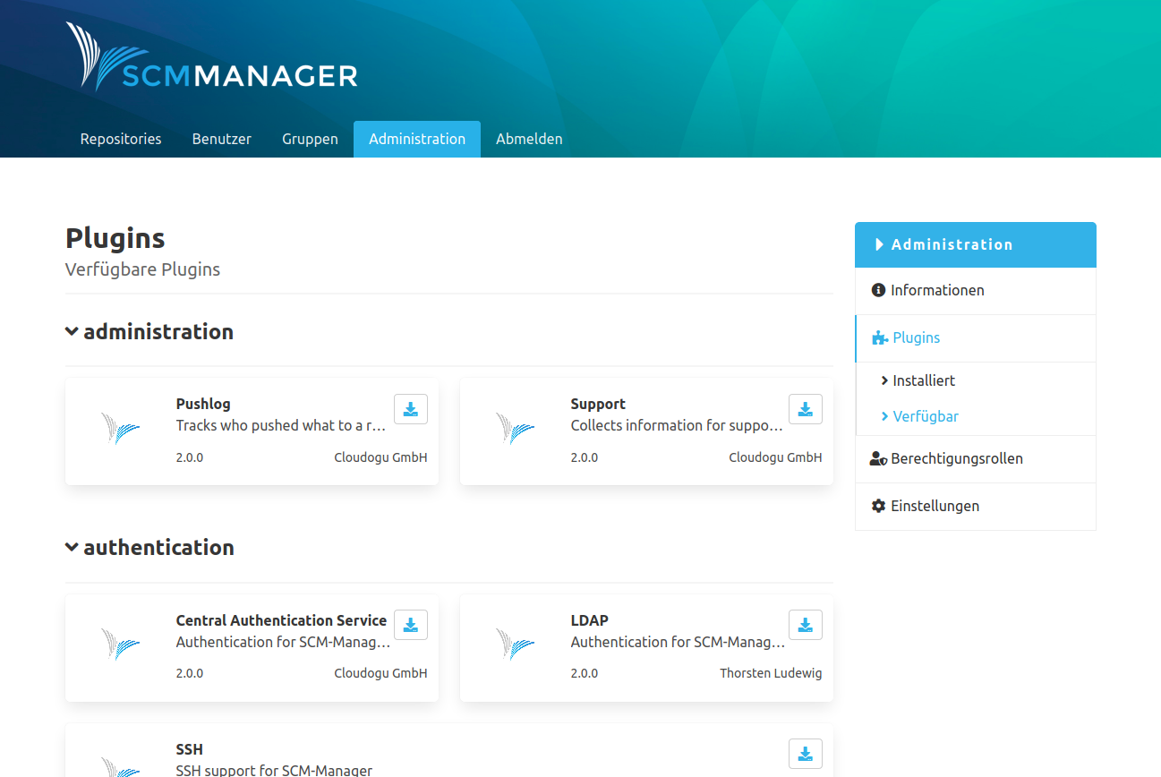Click the Pushlog plugin thumbnail

(121, 428)
